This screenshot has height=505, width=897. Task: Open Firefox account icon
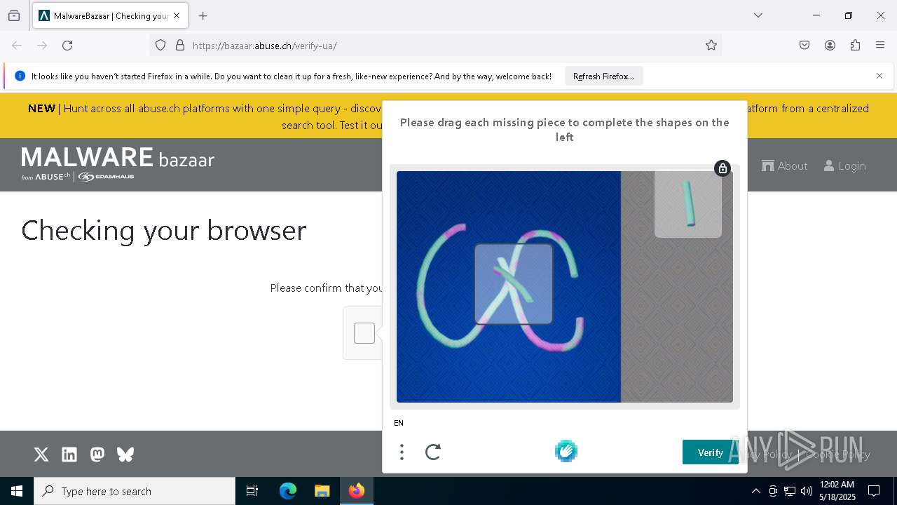tap(830, 46)
